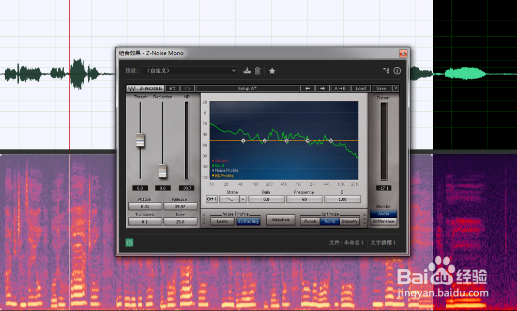Click the Q value 1.00
The image size is (517, 311).
tap(343, 199)
